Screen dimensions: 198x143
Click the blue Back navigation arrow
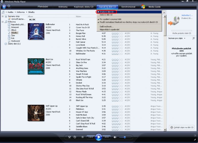point(4,7)
